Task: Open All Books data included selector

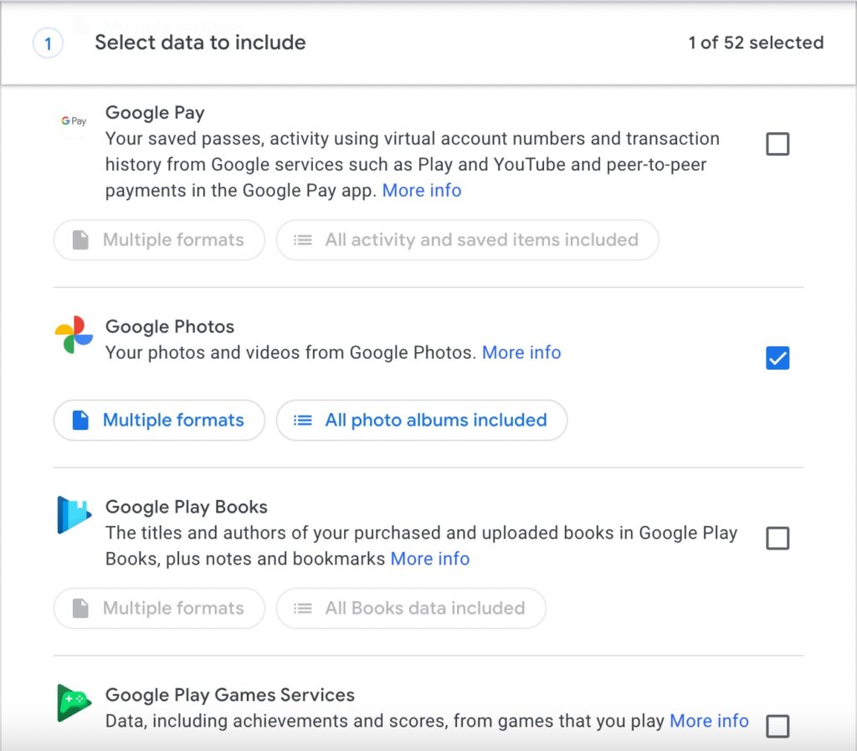Action: [x=411, y=608]
